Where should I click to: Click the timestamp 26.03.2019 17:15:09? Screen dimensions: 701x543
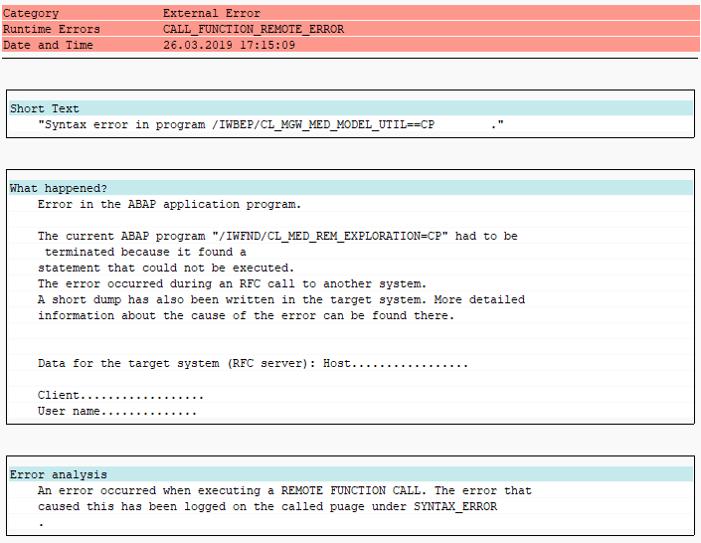click(229, 45)
